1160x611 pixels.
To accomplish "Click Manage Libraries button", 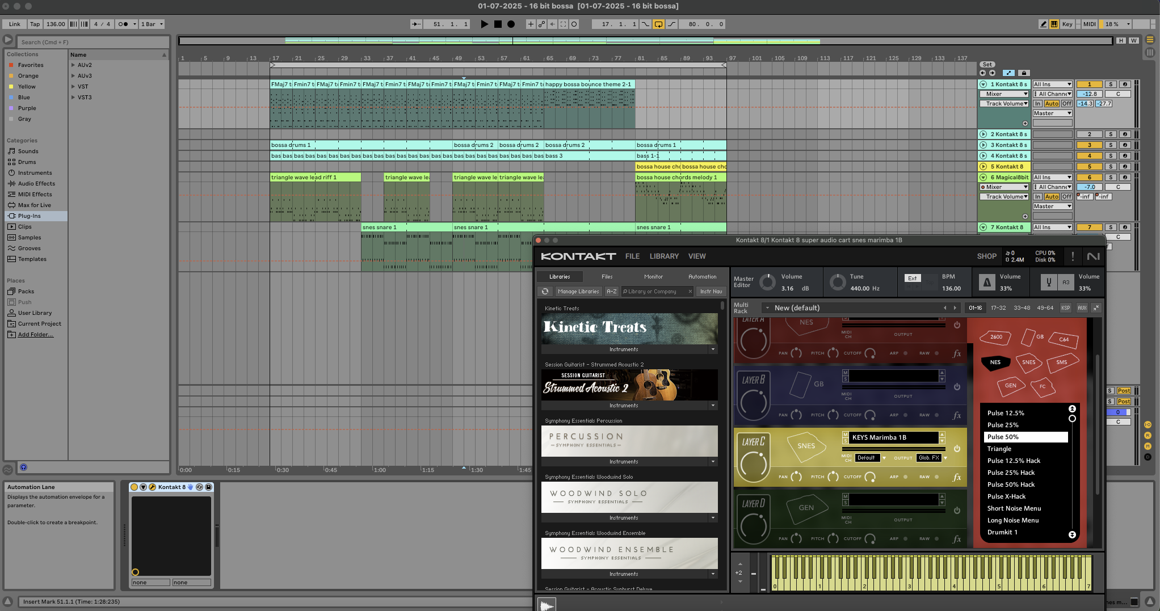I will (x=578, y=292).
